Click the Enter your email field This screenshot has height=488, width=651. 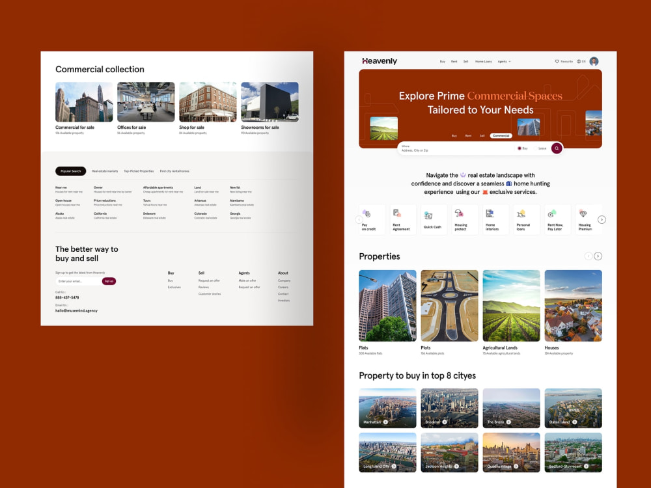tap(79, 281)
